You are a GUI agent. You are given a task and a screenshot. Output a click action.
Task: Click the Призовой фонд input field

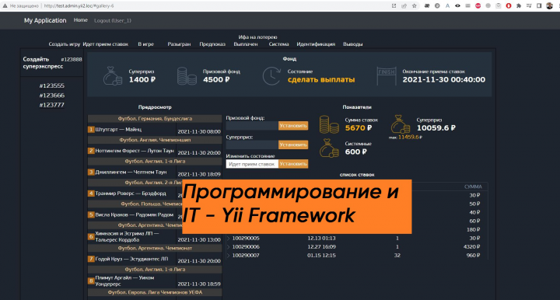click(x=252, y=126)
